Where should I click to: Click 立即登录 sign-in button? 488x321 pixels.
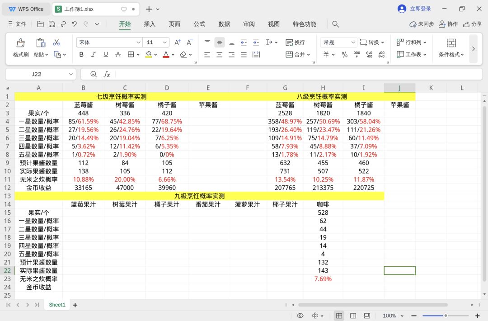click(x=414, y=9)
